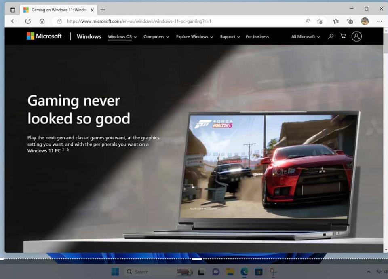Open Microsoft Store from the taskbar

(x=259, y=272)
